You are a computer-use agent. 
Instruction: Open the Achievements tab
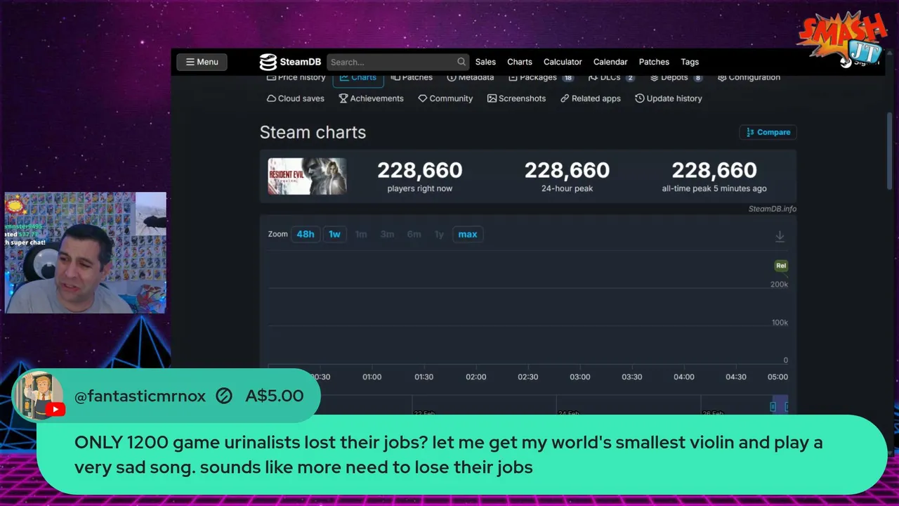click(x=371, y=98)
